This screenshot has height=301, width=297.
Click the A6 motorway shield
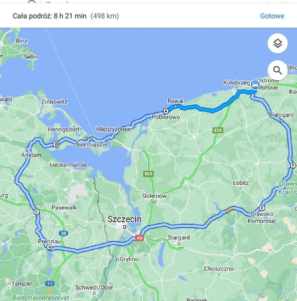(x=139, y=238)
